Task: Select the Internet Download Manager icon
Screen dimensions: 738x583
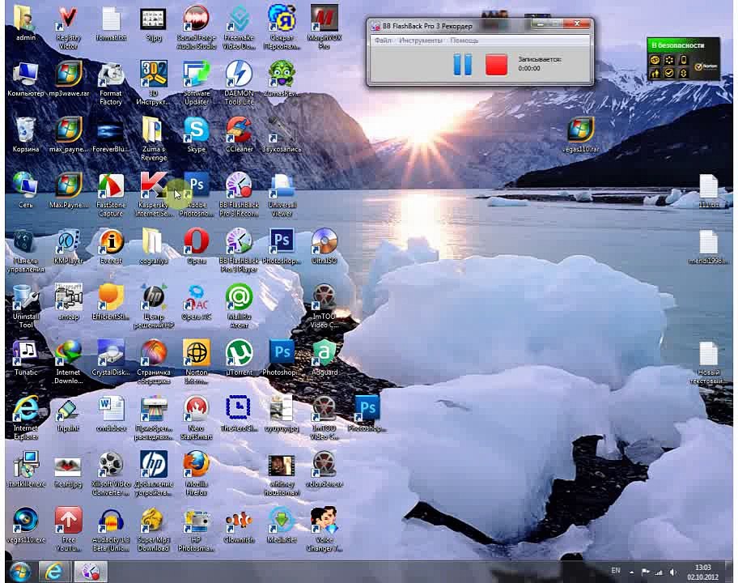Action: pyautogui.click(x=68, y=362)
